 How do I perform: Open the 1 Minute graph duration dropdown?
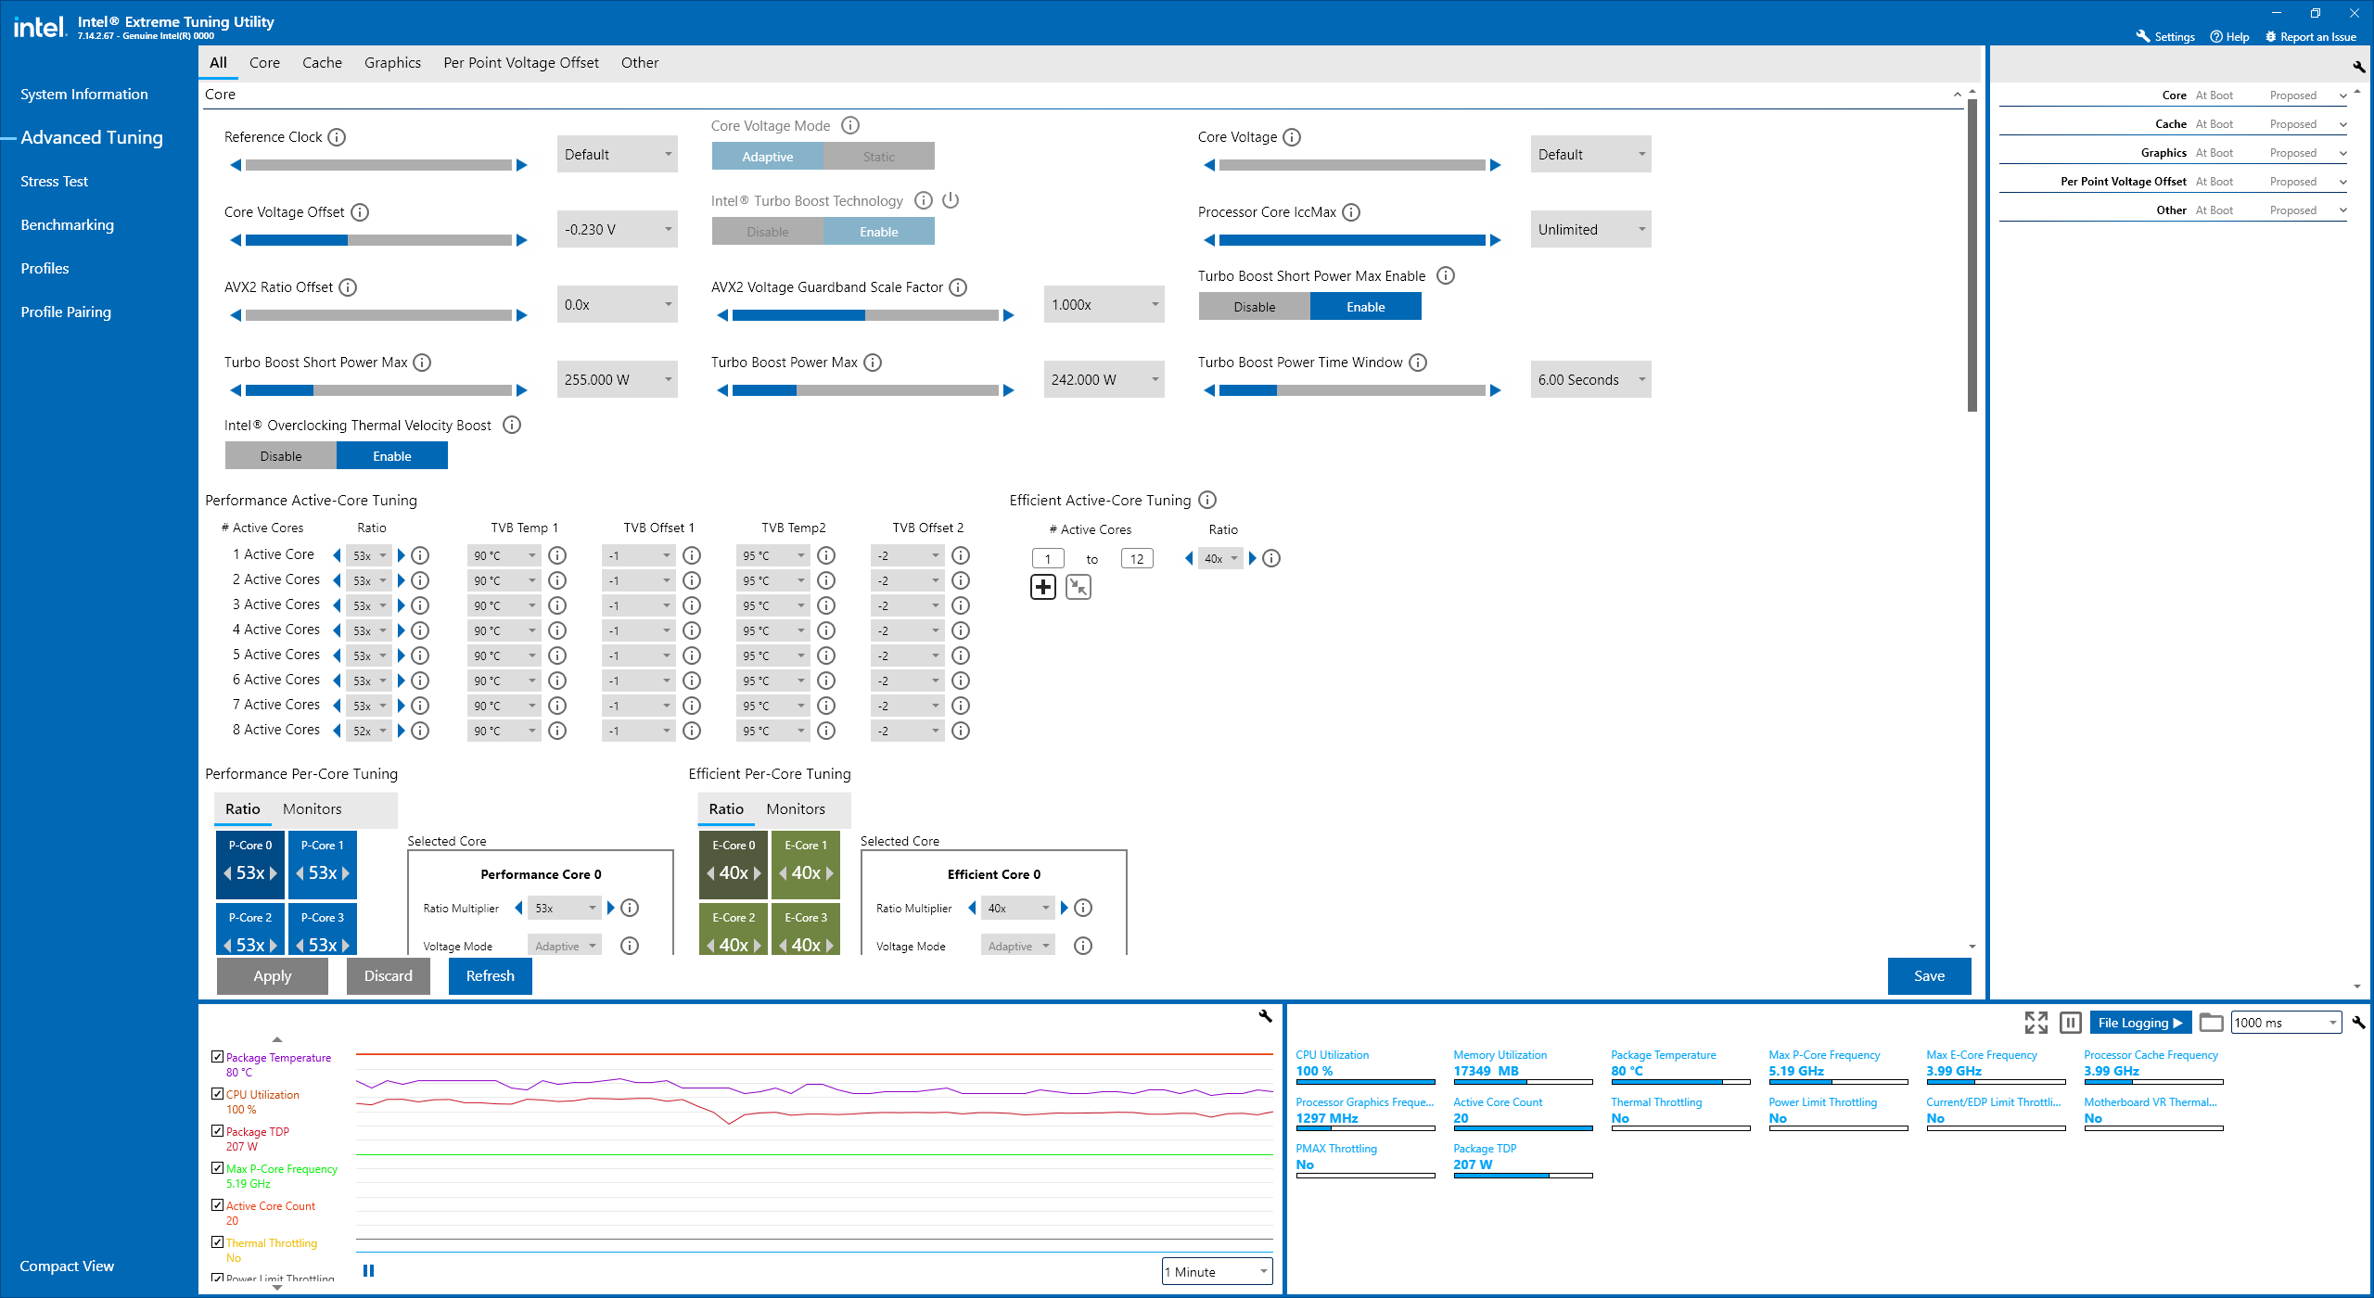pos(1217,1272)
